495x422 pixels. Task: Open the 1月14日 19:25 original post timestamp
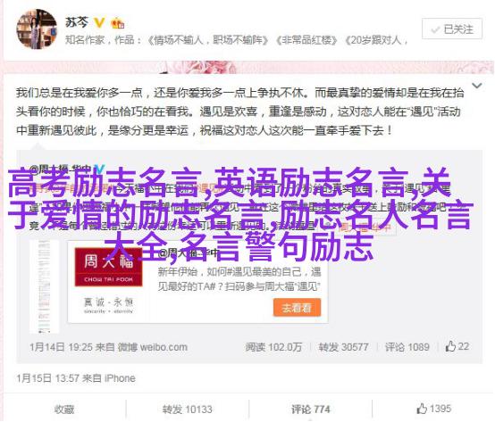(60, 347)
